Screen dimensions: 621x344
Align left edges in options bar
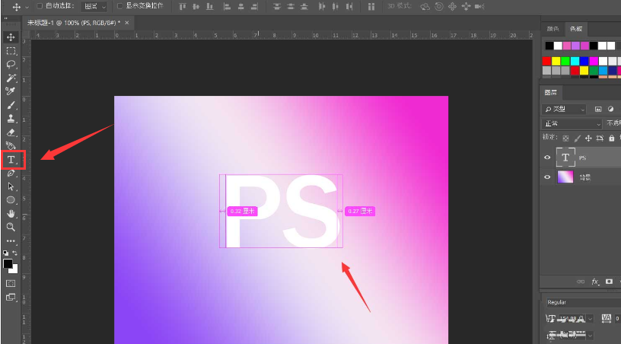click(227, 6)
